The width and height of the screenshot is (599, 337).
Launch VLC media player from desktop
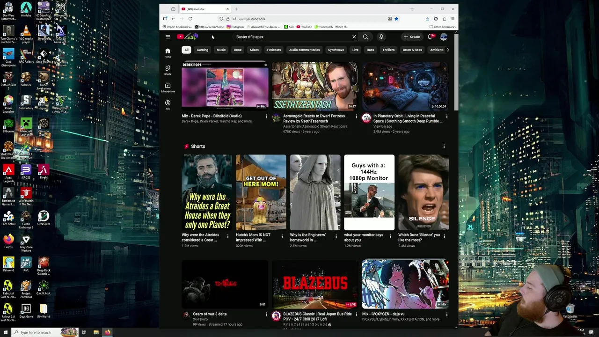[26, 35]
